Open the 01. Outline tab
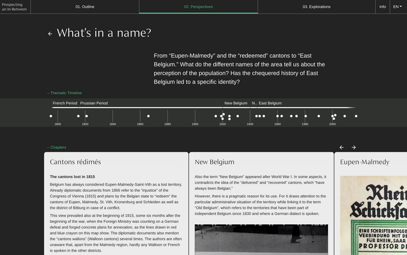407x255 pixels. click(x=85, y=7)
